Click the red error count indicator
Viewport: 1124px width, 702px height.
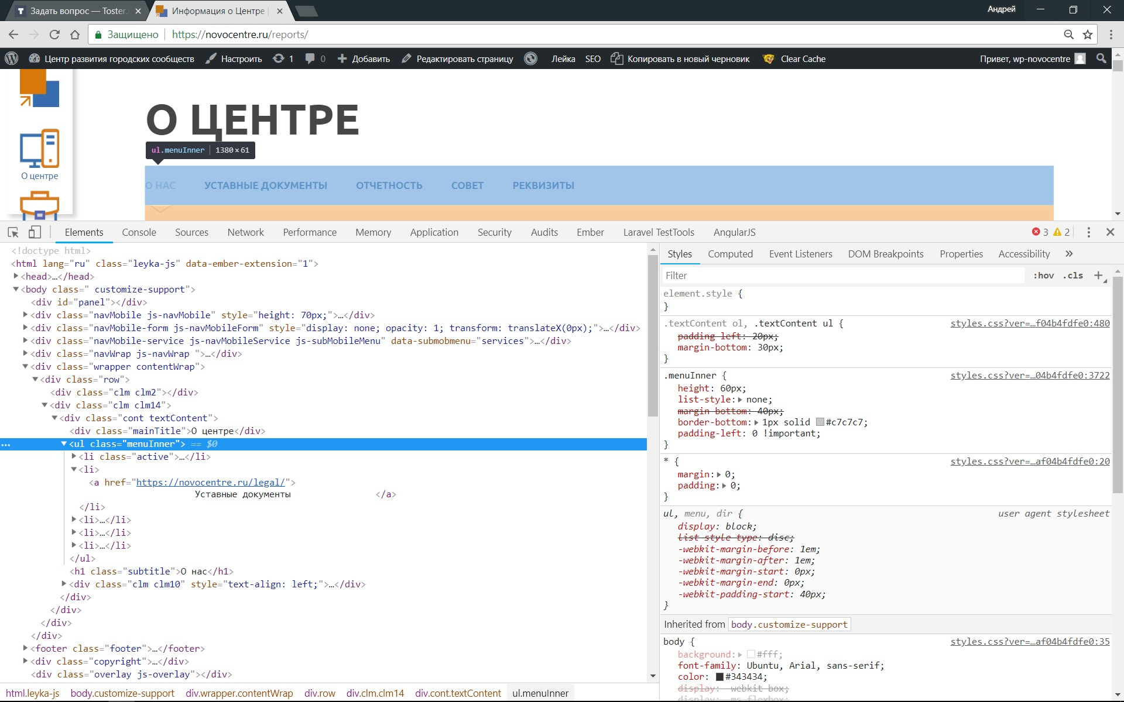pyautogui.click(x=1040, y=232)
